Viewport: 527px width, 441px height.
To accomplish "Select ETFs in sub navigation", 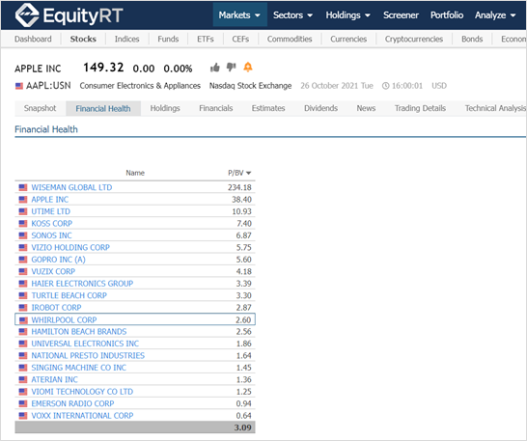I will (x=206, y=39).
